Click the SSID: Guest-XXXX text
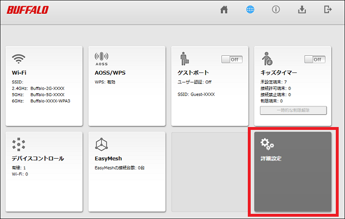 coord(196,94)
